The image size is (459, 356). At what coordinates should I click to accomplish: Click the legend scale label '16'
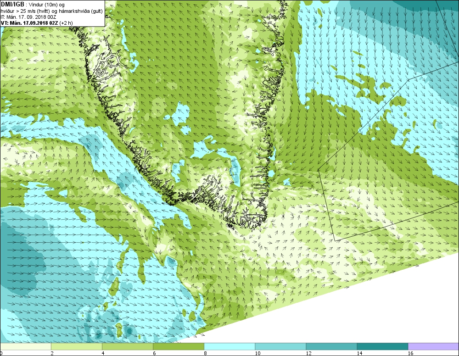pos(410,353)
